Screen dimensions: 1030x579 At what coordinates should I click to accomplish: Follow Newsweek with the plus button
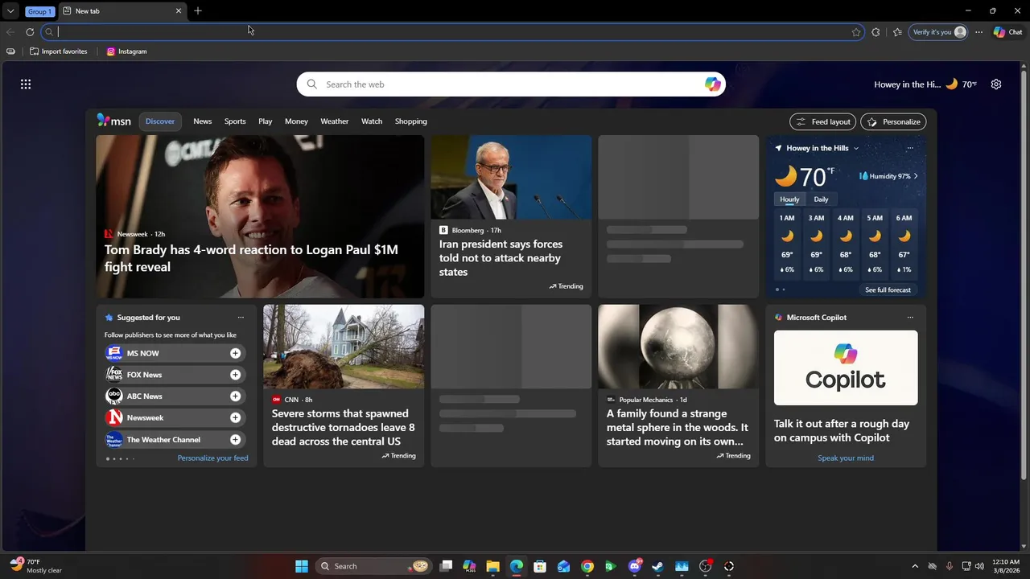point(235,418)
